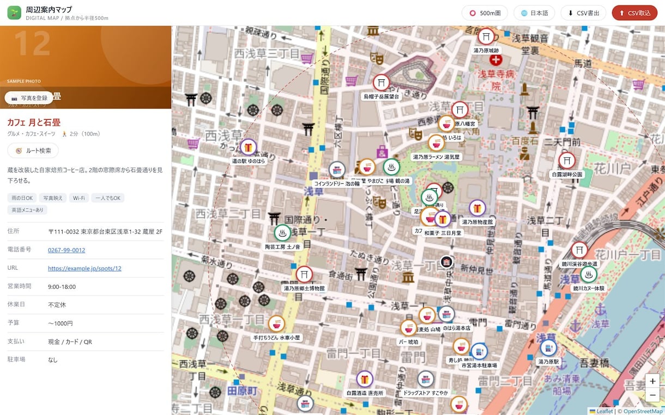Image resolution: width=665 pixels, height=415 pixels.
Task: Click 写真を登録 to add a photo
Action: click(29, 98)
